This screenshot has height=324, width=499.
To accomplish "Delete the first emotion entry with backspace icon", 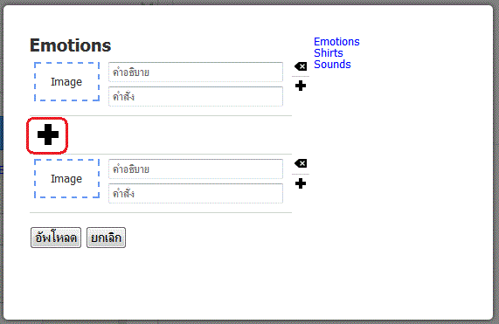I will pyautogui.click(x=301, y=66).
